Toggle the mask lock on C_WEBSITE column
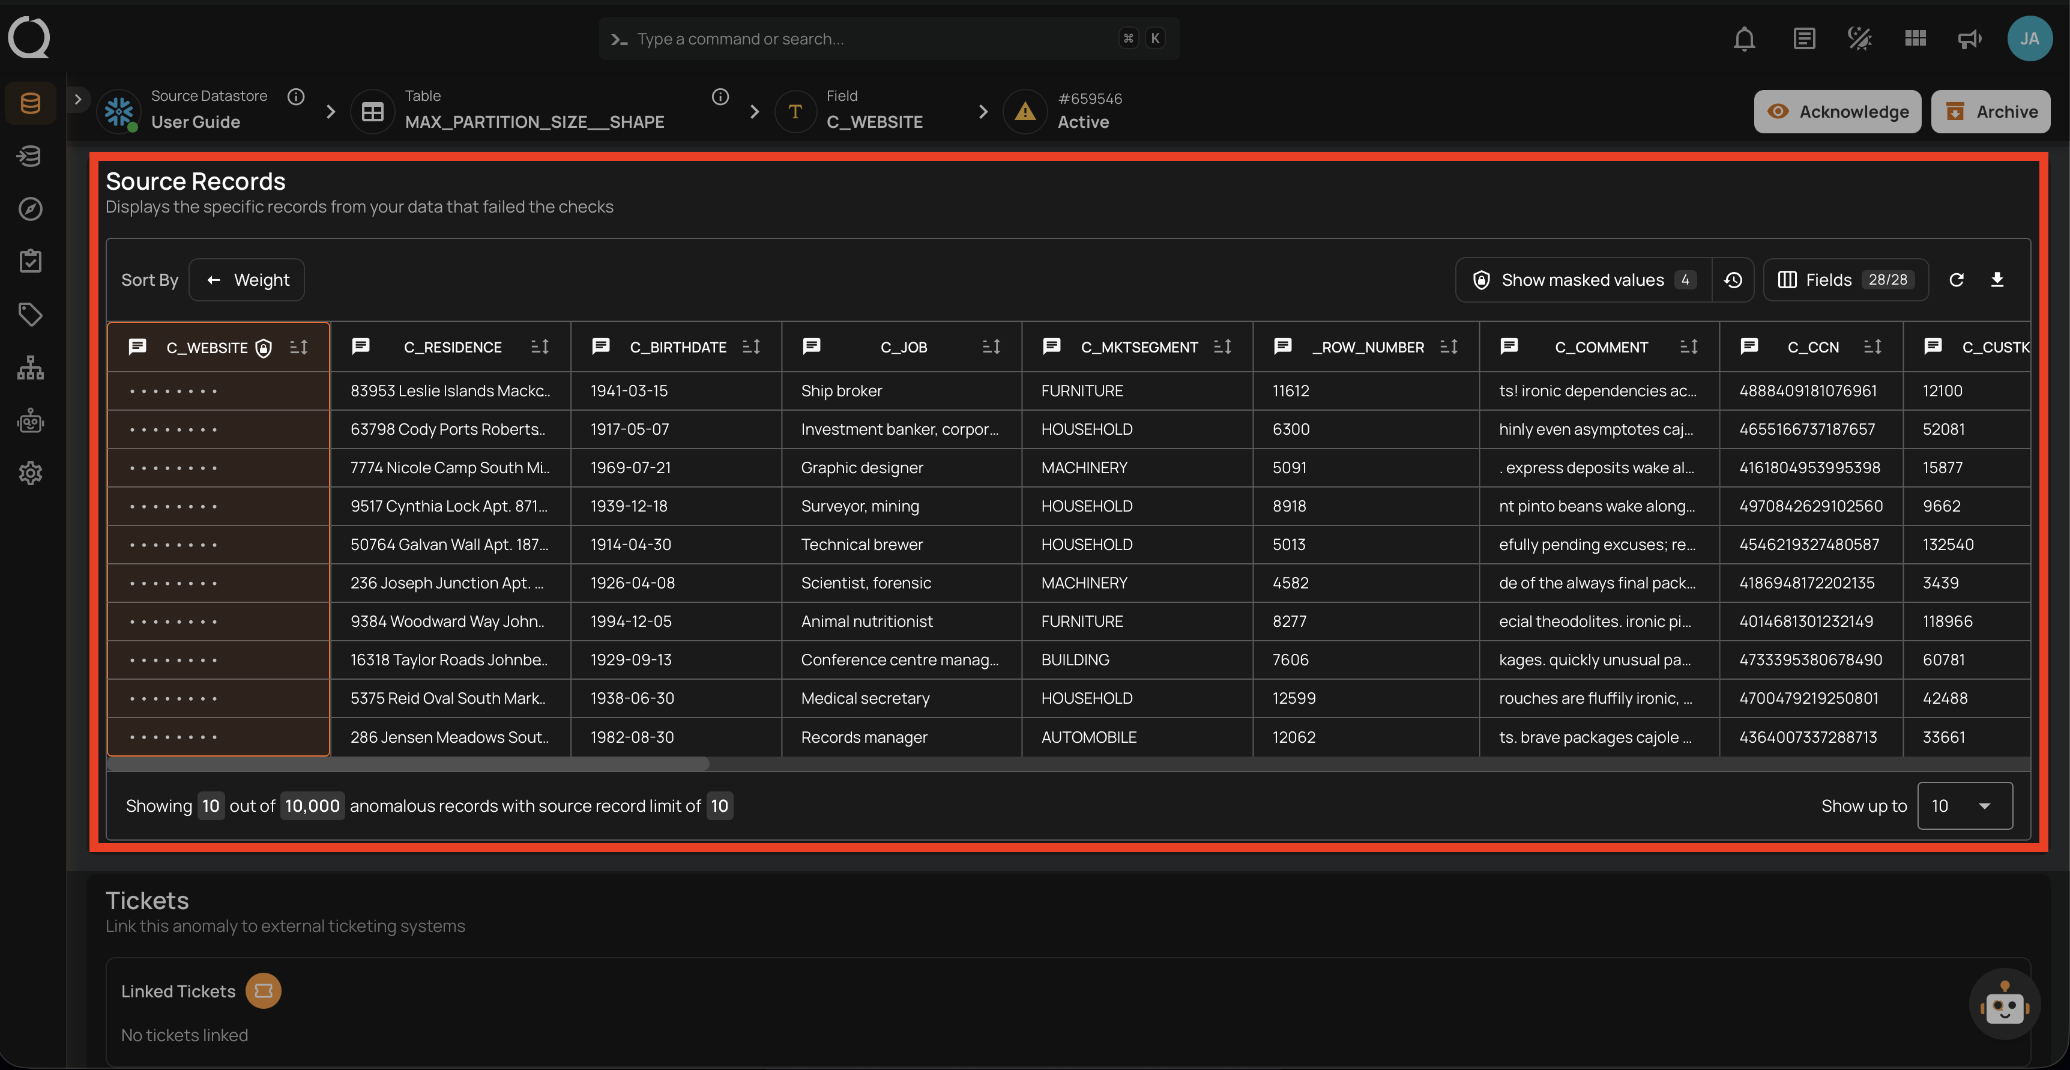 pos(264,347)
